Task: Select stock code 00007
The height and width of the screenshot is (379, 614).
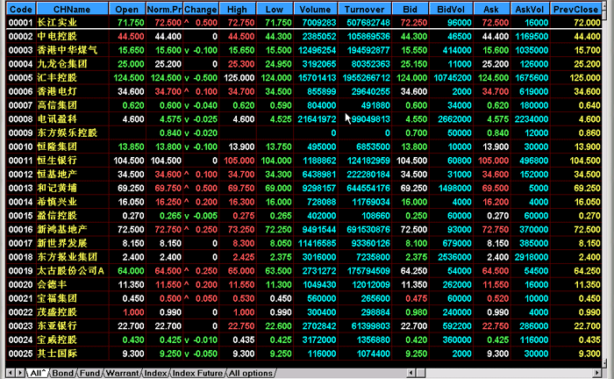Action: pos(21,105)
